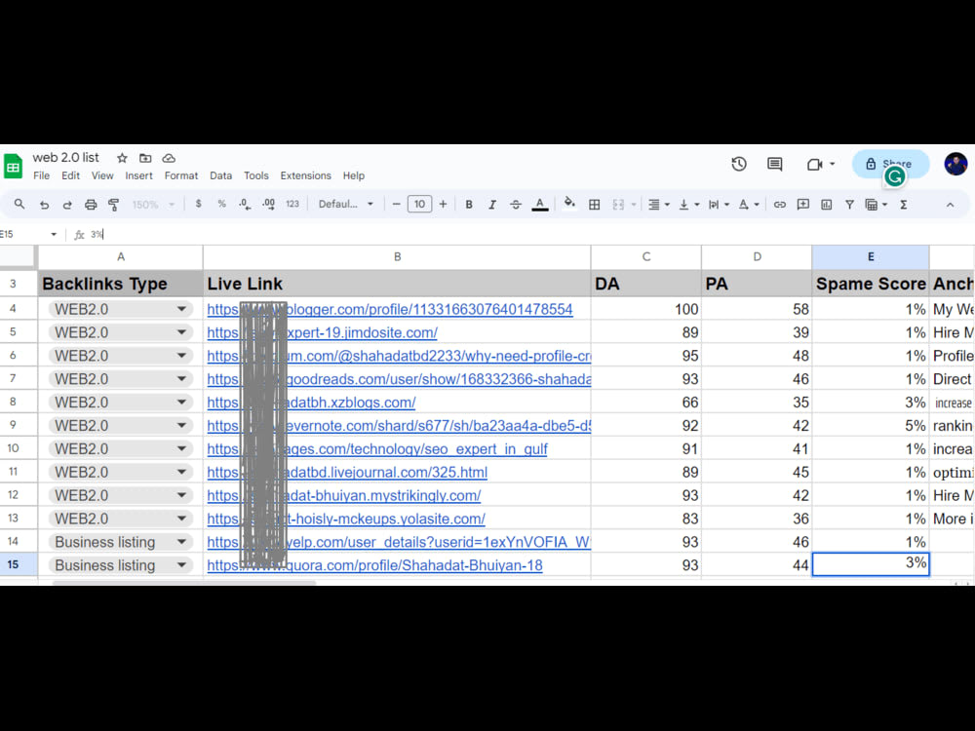The height and width of the screenshot is (731, 975).
Task: Move document with folder icon
Action: [145, 158]
